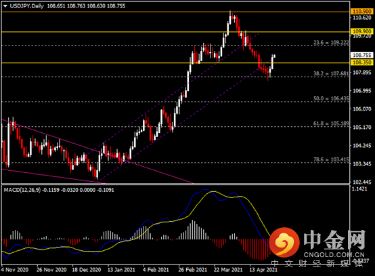Select the 23.6 = 109.222 Fibonacci label
Screen dimensions: 375x276
coord(331,43)
